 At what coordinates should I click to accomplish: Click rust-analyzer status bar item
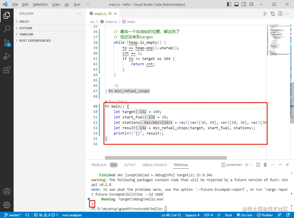(x=72, y=215)
